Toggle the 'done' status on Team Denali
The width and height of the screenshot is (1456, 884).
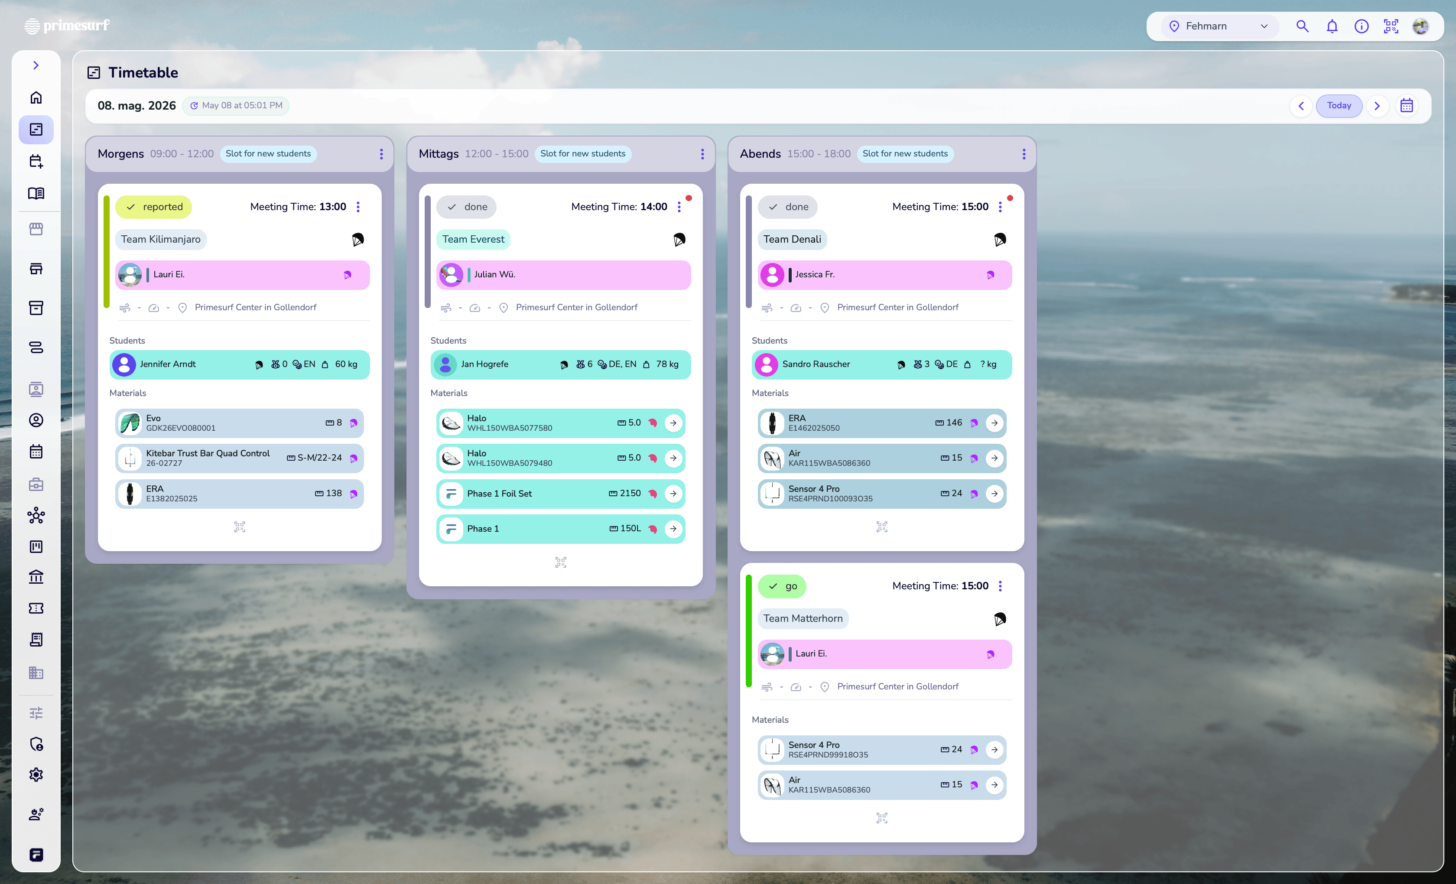[788, 207]
